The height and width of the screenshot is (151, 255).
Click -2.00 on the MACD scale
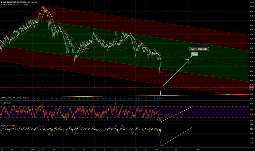click(x=251, y=133)
